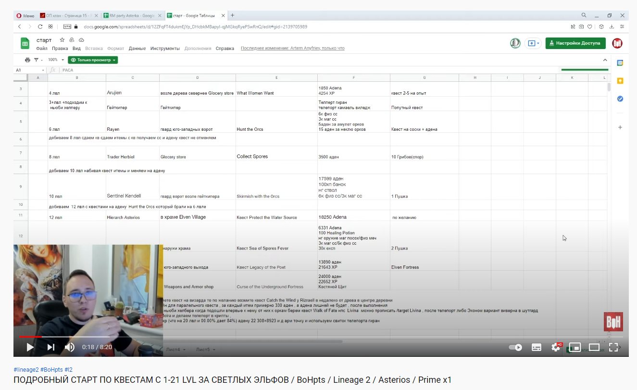637x390 pixels.
Task: Click the #lineage2 hashtag link
Action: 26,369
